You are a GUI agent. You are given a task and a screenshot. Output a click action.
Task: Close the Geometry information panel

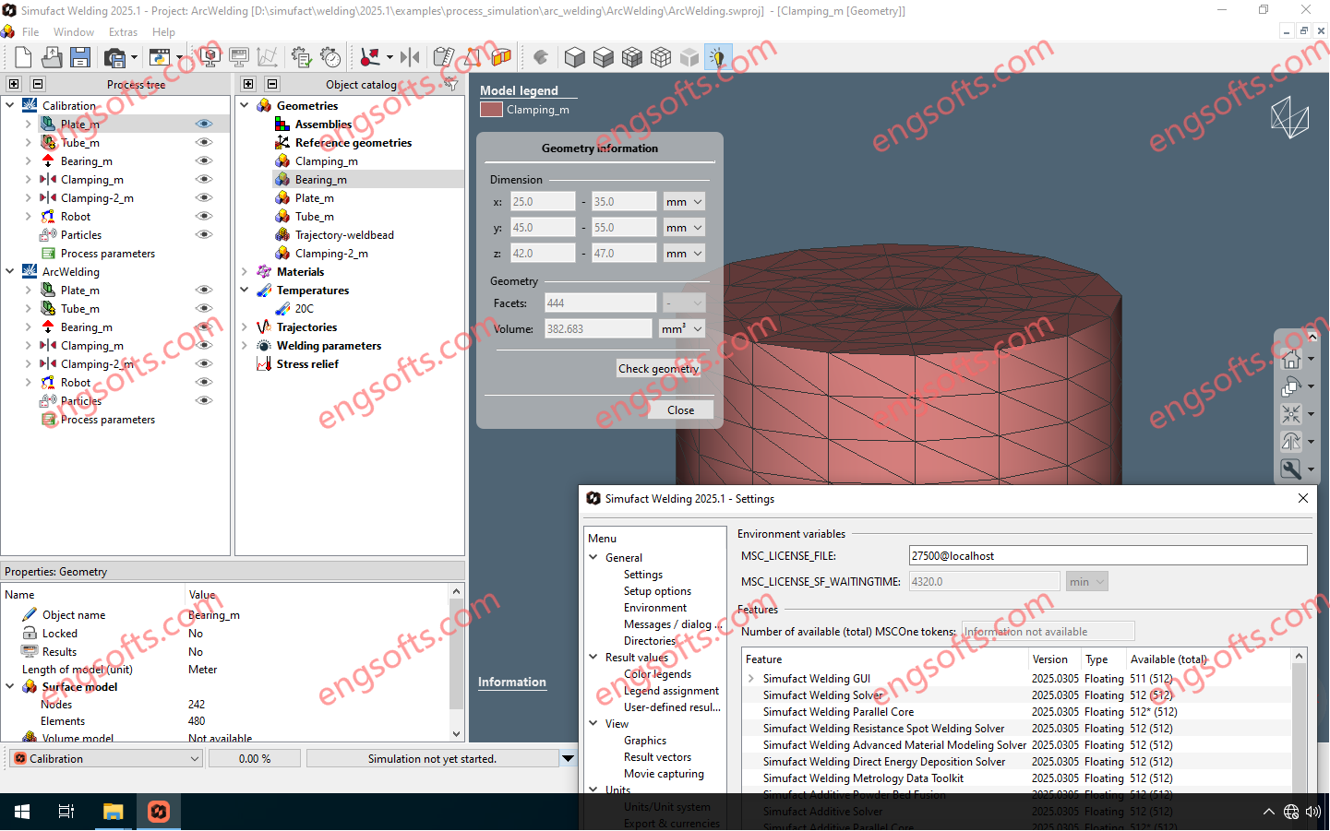pos(681,410)
